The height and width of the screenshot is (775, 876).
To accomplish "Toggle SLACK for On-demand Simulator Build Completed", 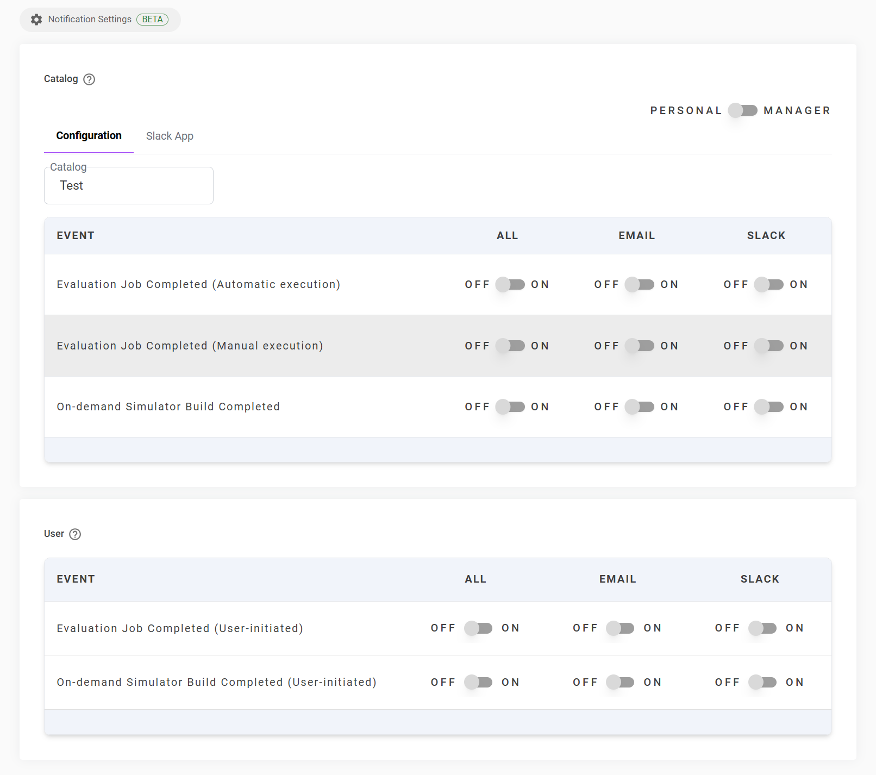I will pyautogui.click(x=769, y=407).
